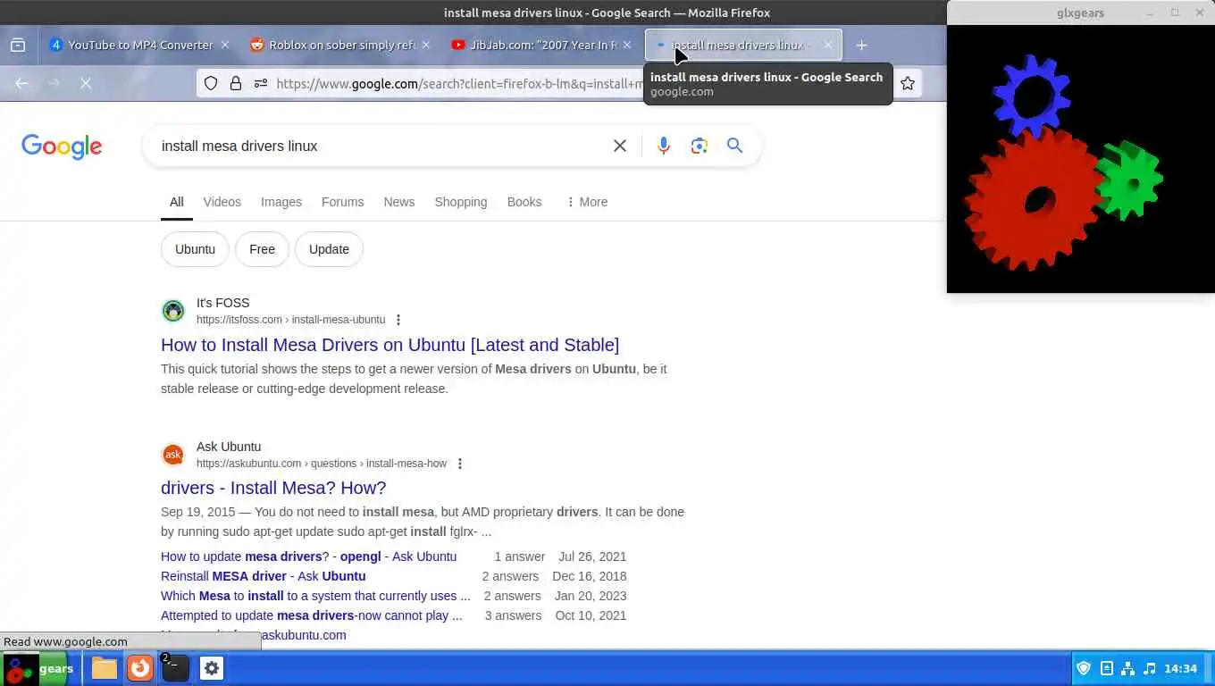
Task: Open drivers - Install Mesa? How? result
Action: click(x=273, y=488)
